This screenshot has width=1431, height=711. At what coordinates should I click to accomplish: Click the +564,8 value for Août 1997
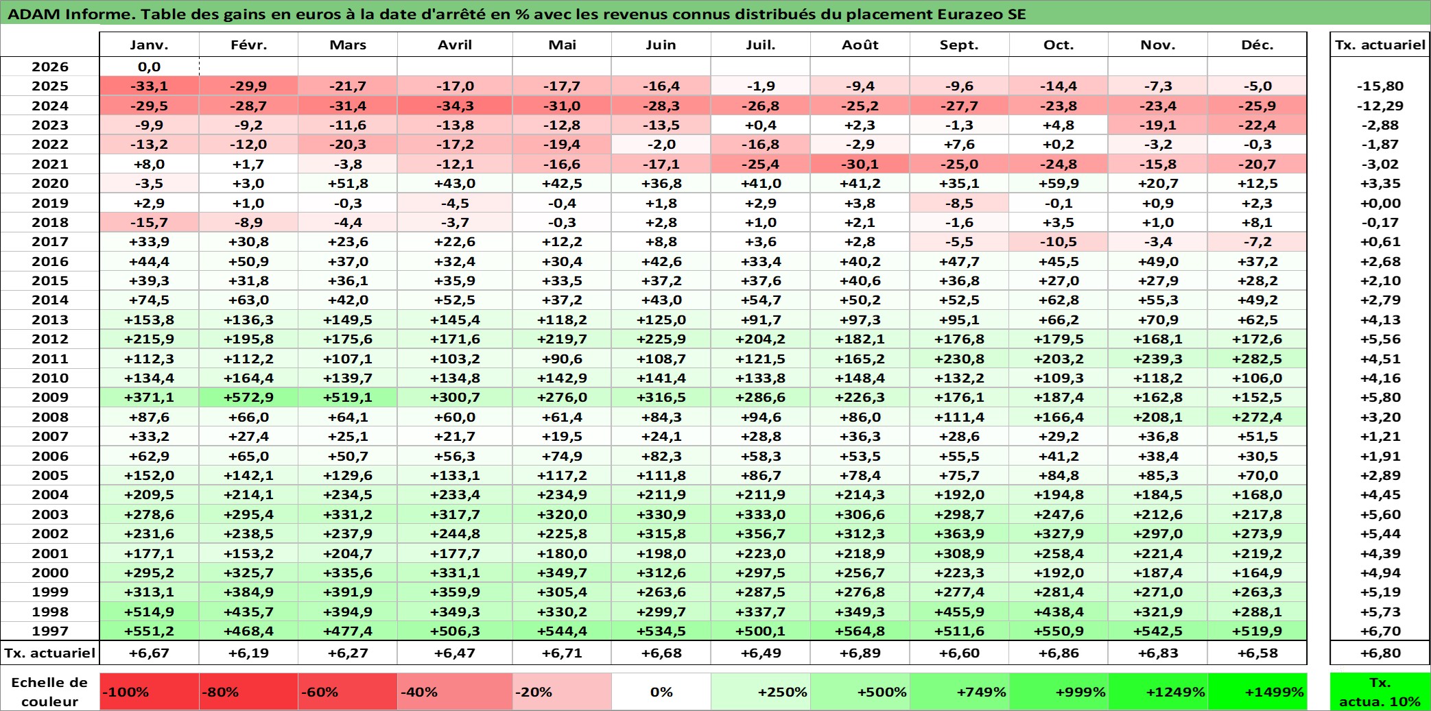coord(860,631)
